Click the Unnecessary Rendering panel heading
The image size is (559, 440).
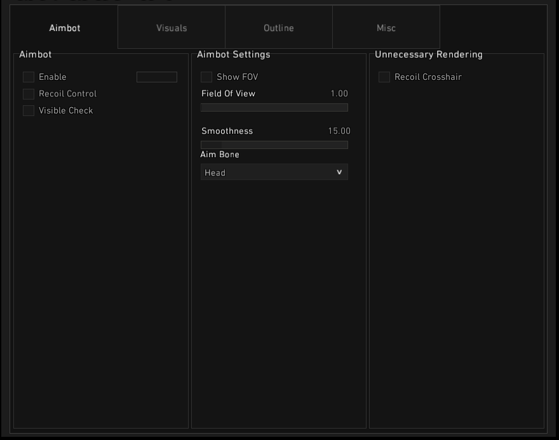[429, 55]
